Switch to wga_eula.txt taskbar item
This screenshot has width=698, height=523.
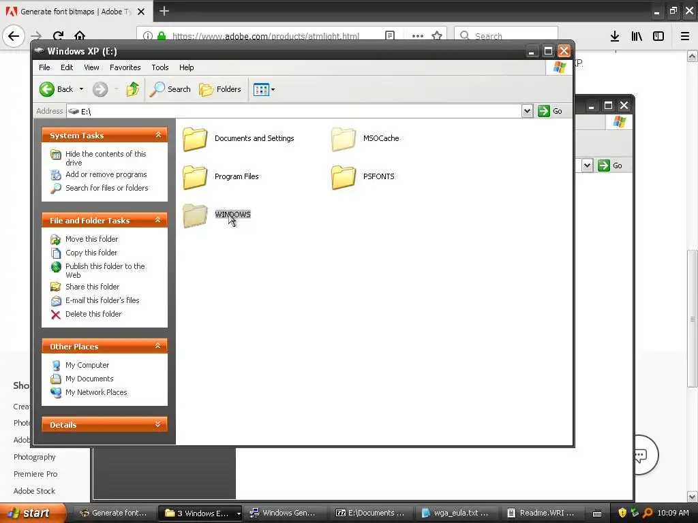[456, 513]
